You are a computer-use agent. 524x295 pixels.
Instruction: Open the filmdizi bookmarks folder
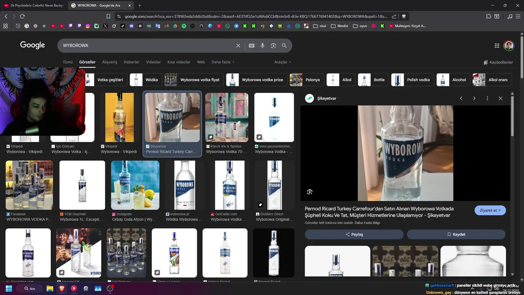pos(339,26)
